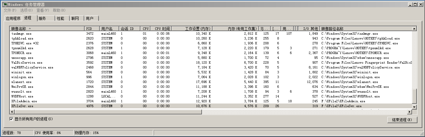Click the horizontal scrollbar right arrow
The height and width of the screenshot is (137, 425).
click(410, 112)
